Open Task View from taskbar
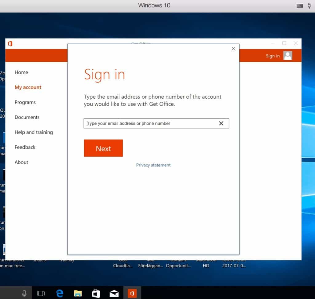The height and width of the screenshot is (299, 315). 41,293
